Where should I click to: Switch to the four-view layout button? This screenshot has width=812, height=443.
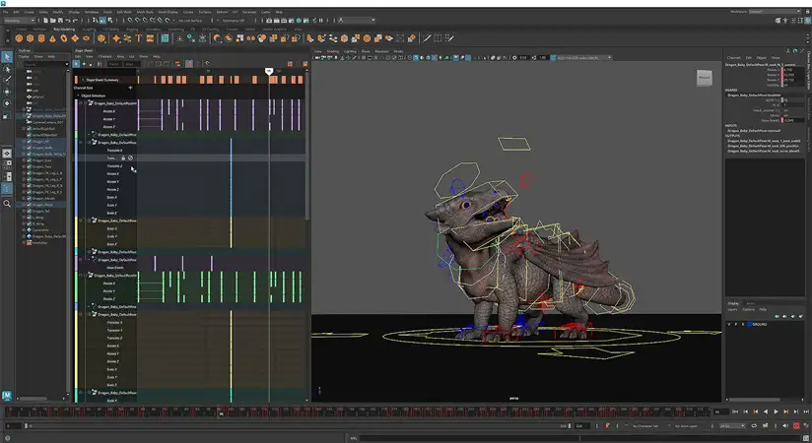point(7,165)
